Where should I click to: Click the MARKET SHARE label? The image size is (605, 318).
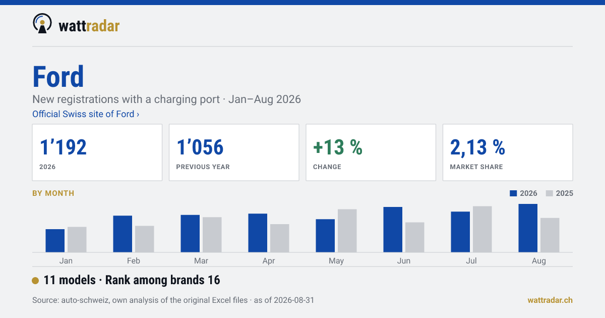tap(476, 167)
